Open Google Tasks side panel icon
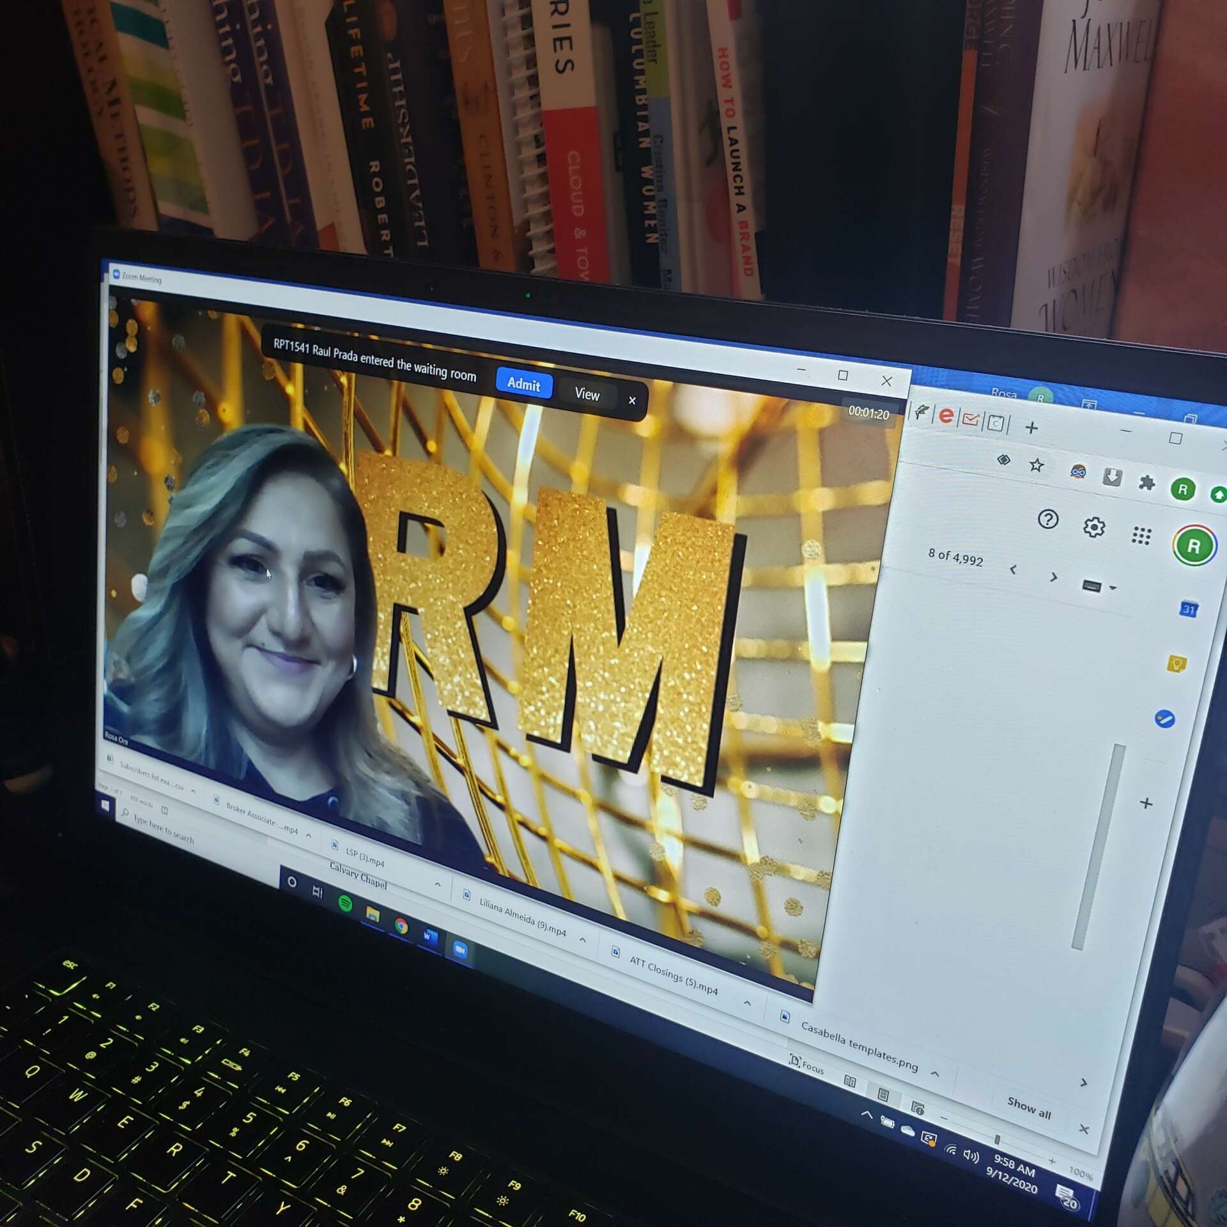Screen dimensions: 1227x1227 point(1164,719)
